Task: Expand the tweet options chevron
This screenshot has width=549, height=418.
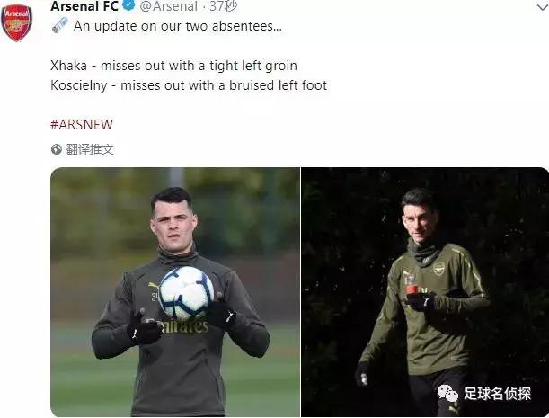Action: click(x=543, y=7)
